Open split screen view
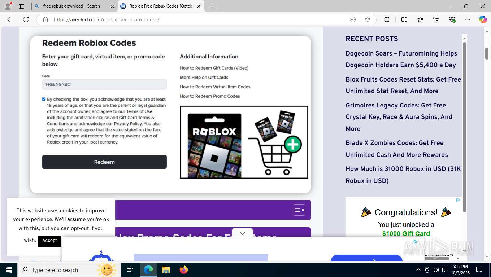This screenshot has width=491, height=277. [404, 19]
